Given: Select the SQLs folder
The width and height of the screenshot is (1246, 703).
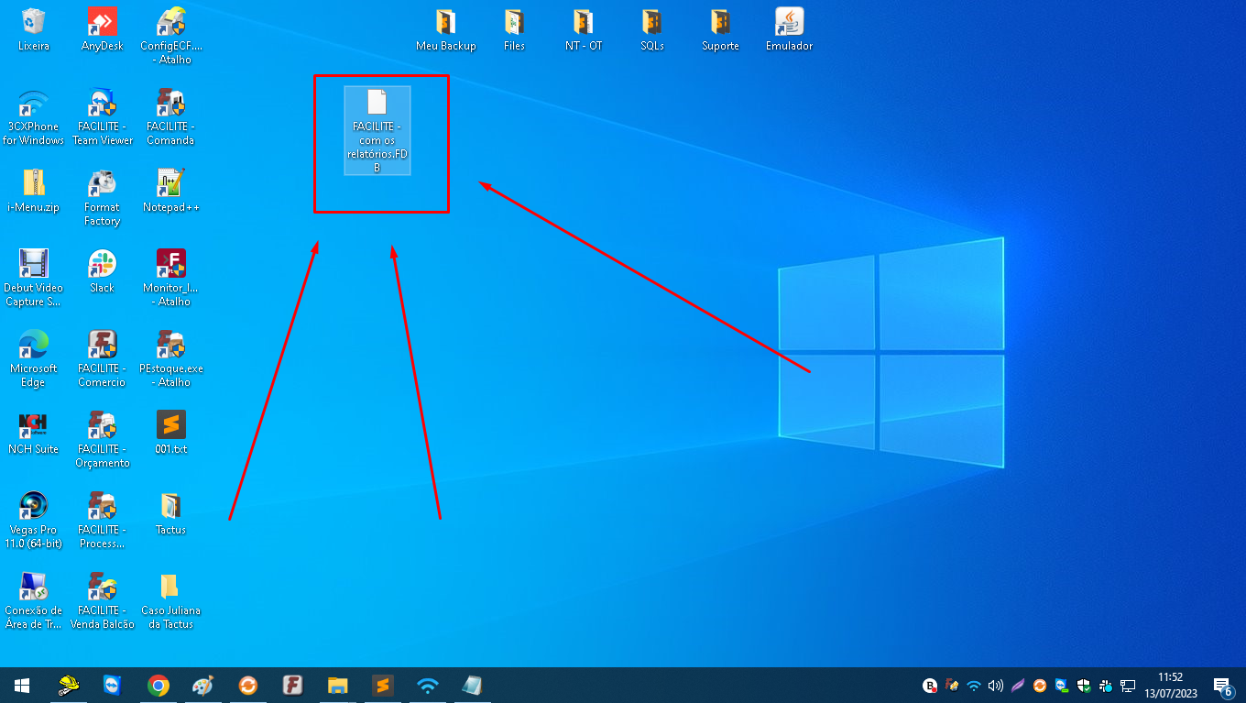Looking at the screenshot, I should click(x=652, y=30).
